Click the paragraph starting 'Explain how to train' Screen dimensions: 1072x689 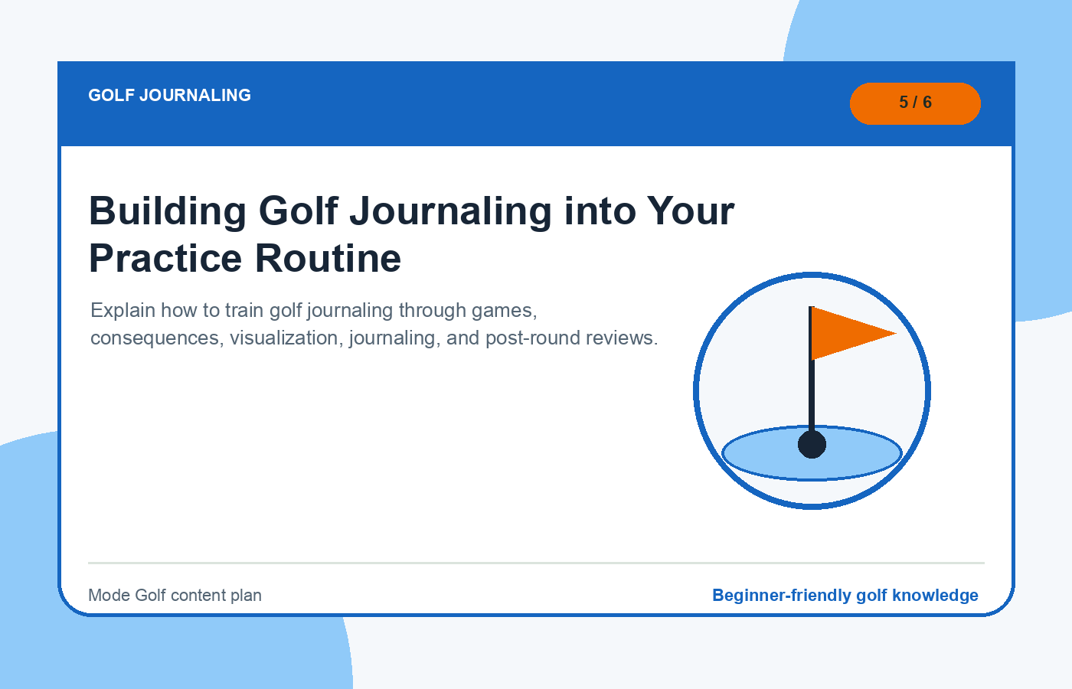374,324
